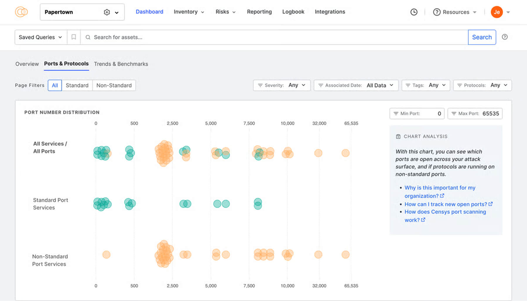Open the Associated Date filter
The height and width of the screenshot is (301, 527).
point(356,85)
